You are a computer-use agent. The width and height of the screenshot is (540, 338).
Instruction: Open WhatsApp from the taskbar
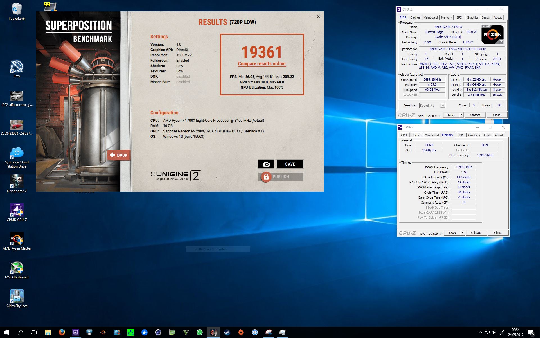pyautogui.click(x=200, y=332)
